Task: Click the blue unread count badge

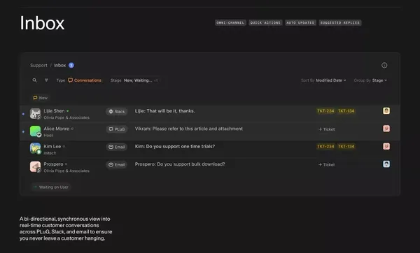Action: pyautogui.click(x=71, y=65)
